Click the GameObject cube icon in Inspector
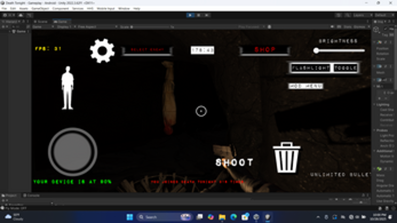Screen dimensions: 397x223 [x=376, y=30]
